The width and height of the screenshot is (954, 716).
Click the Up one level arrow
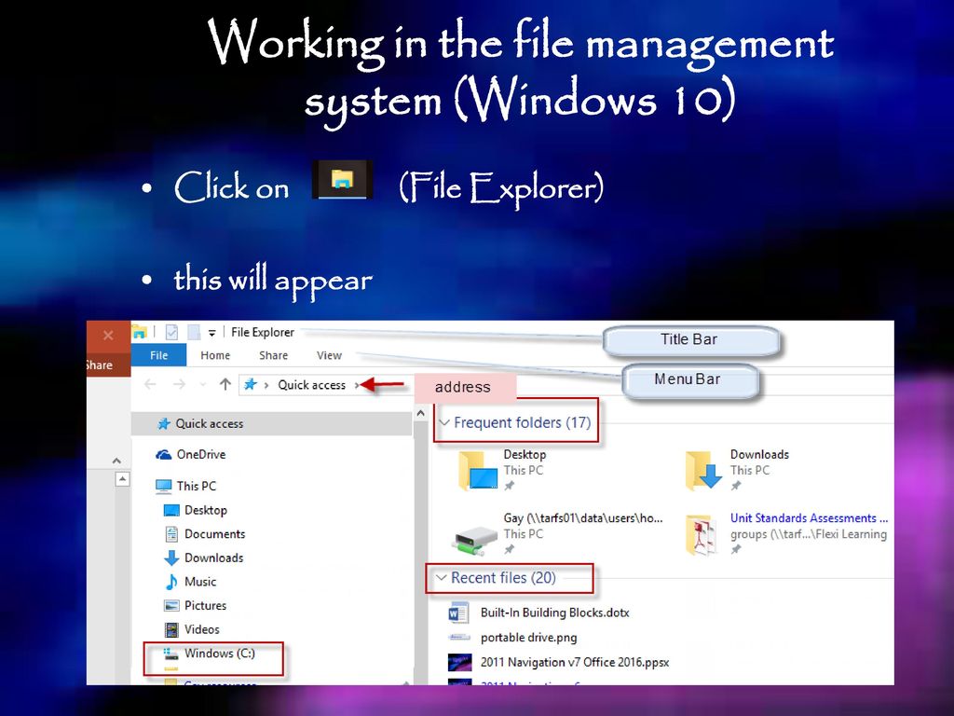[x=225, y=384]
